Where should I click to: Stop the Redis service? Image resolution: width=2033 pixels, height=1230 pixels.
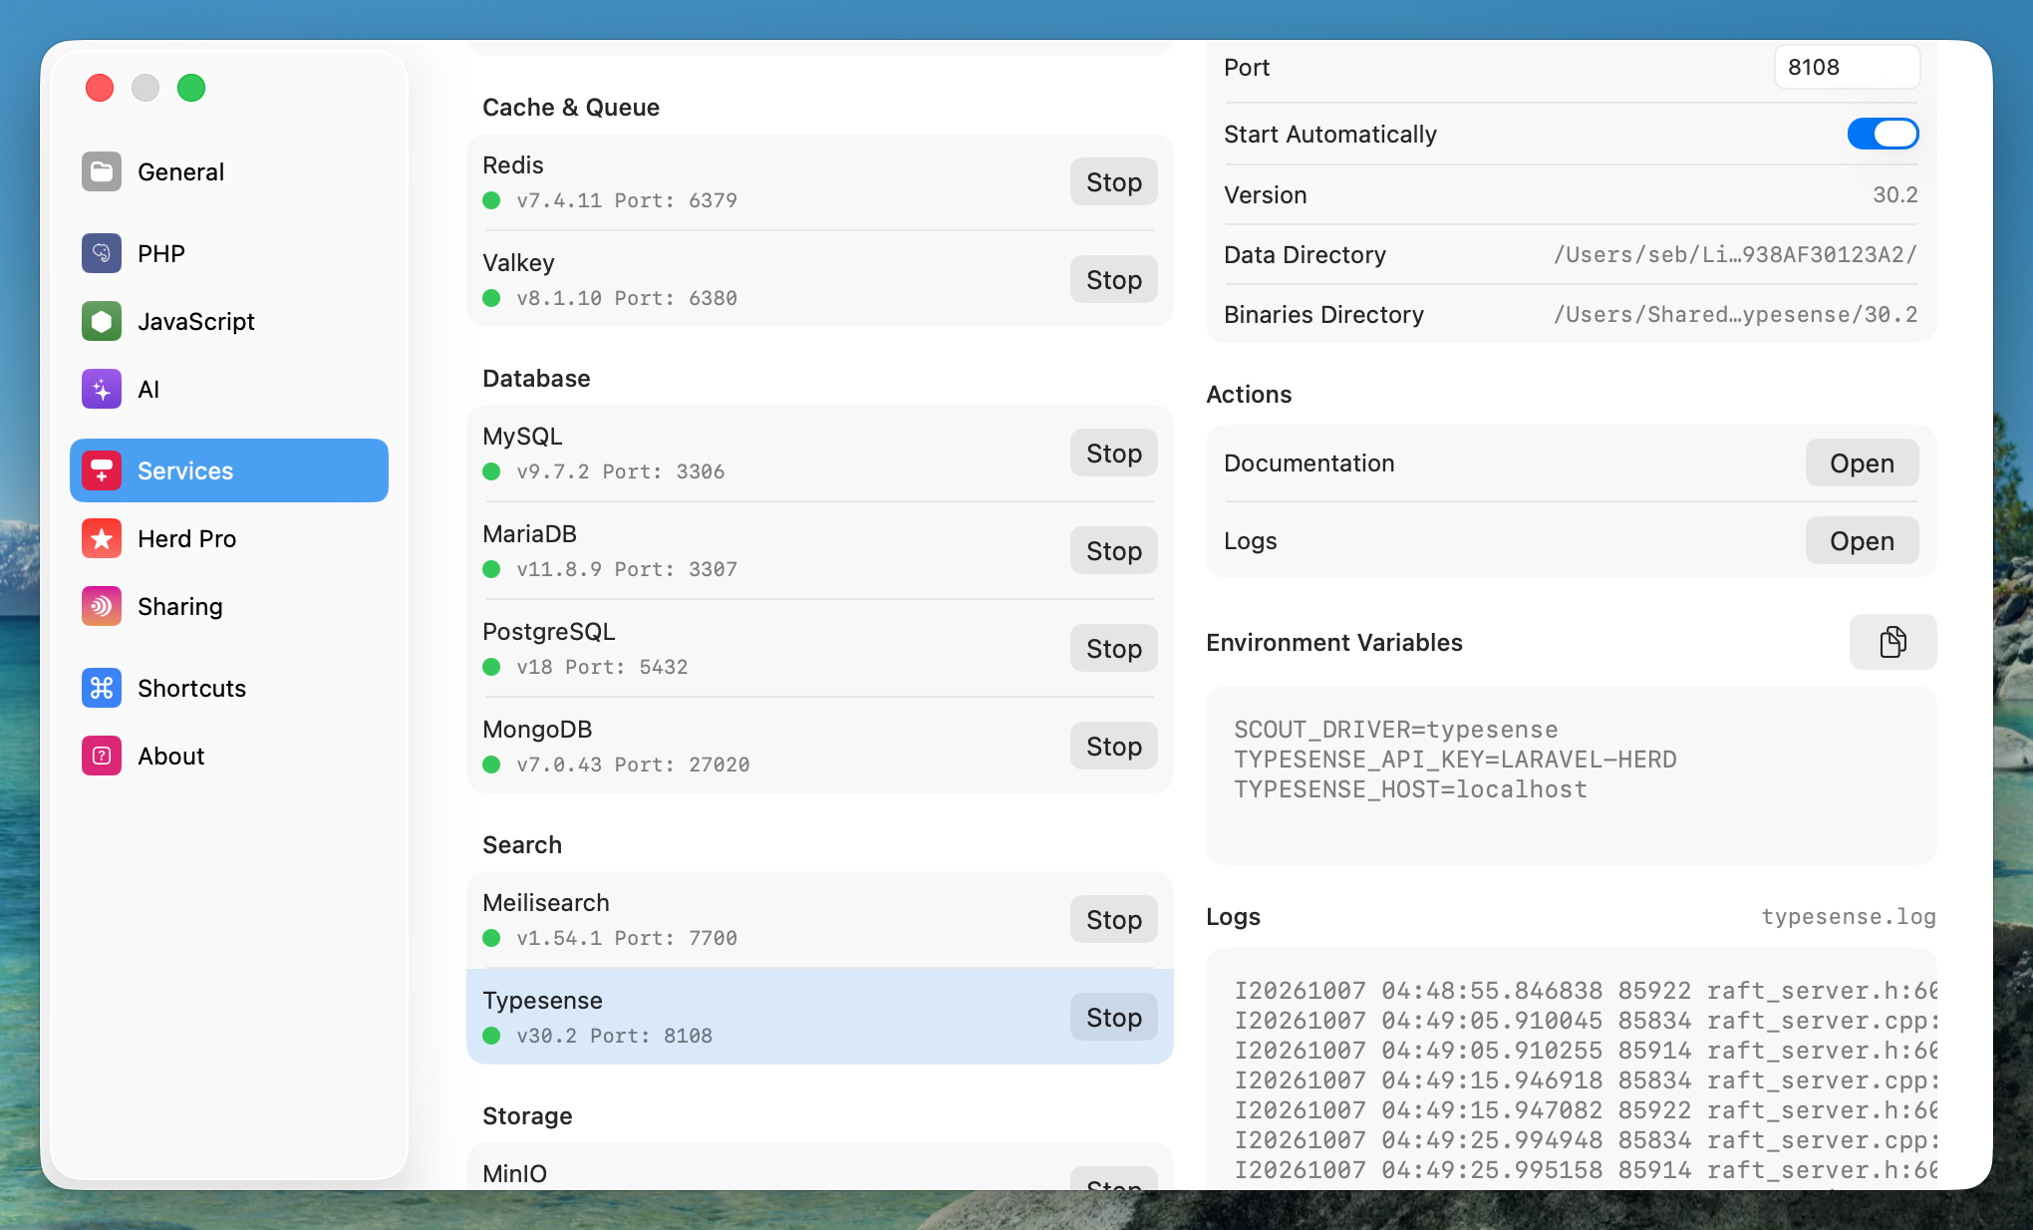(1114, 182)
